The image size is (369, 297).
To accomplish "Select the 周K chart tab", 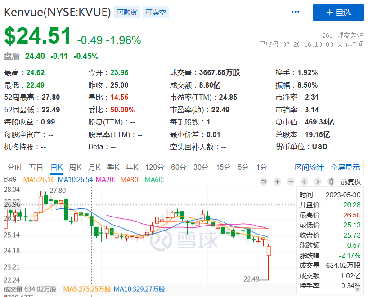I will 75,167.
